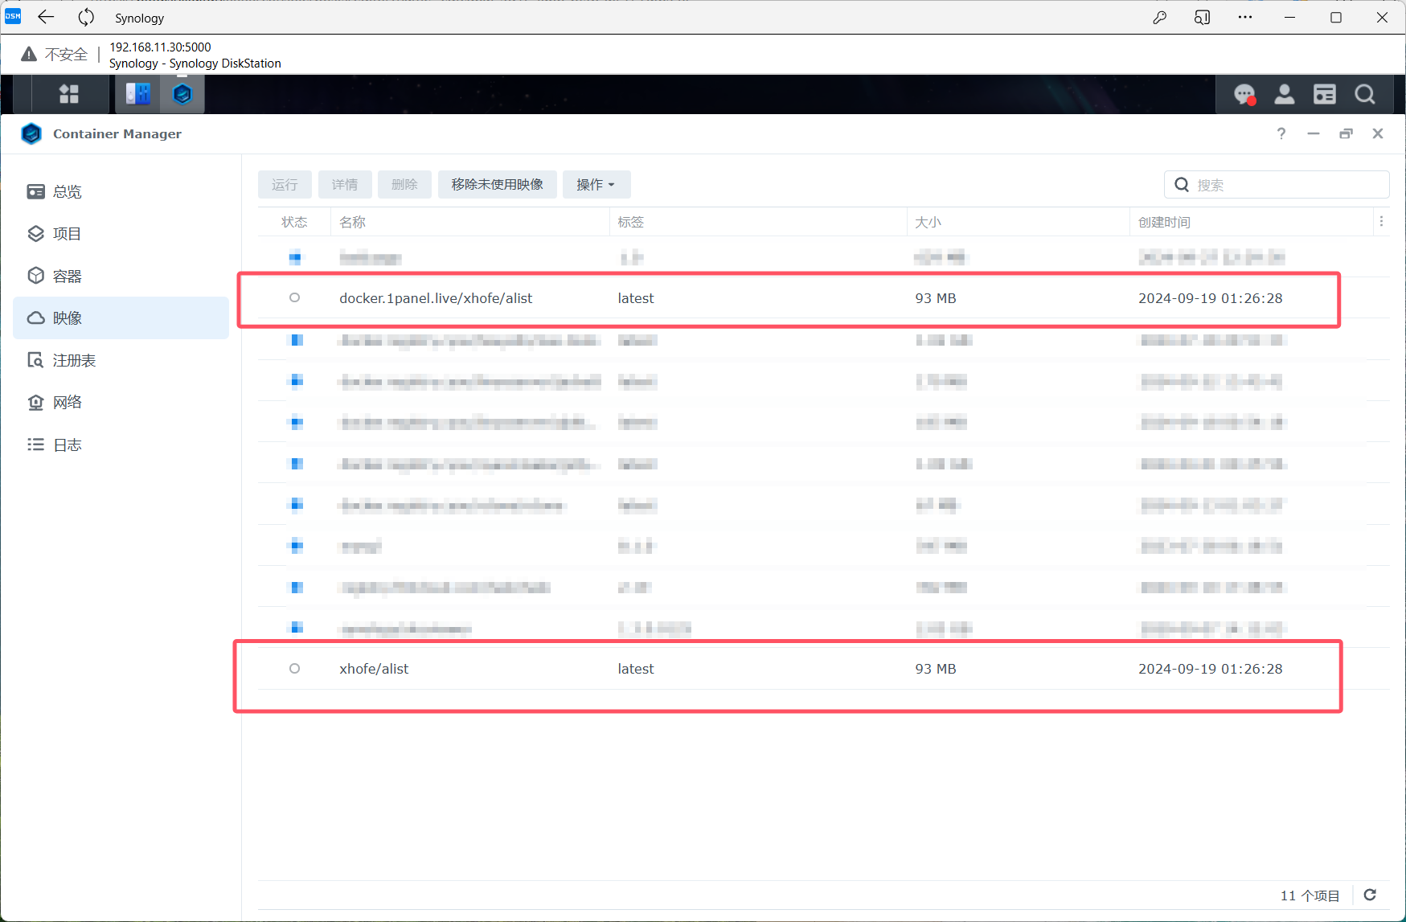
Task: Click the browser cast icon
Action: [x=1202, y=17]
